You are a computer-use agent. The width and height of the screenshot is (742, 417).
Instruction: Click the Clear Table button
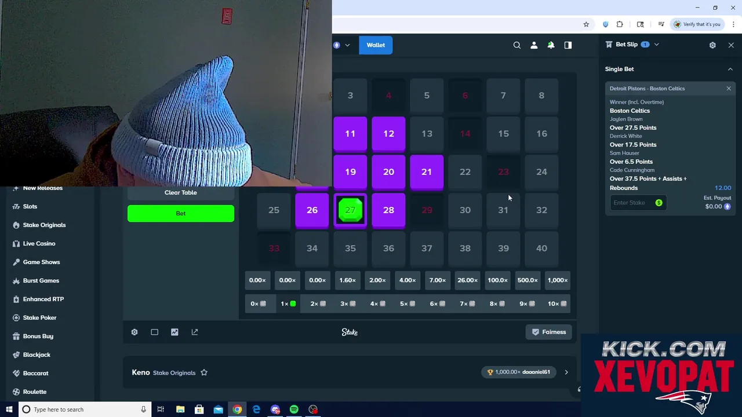181,193
